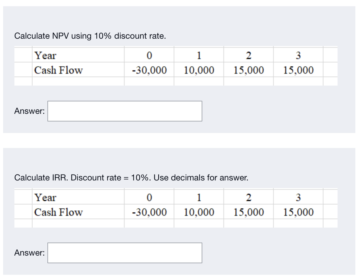
Task: Select the -30,000 cell in the IRR table
Action: pyautogui.click(x=149, y=212)
